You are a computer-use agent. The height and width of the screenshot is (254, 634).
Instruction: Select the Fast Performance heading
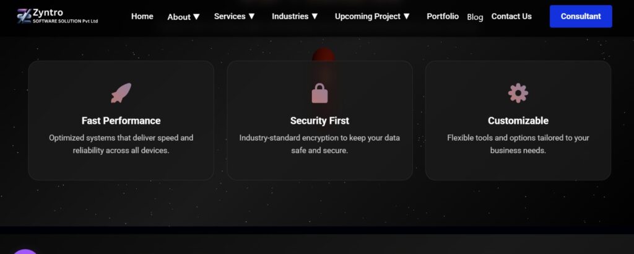(121, 121)
